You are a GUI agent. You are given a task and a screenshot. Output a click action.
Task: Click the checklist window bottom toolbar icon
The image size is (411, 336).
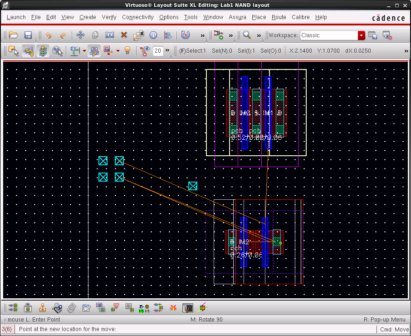(x=188, y=308)
